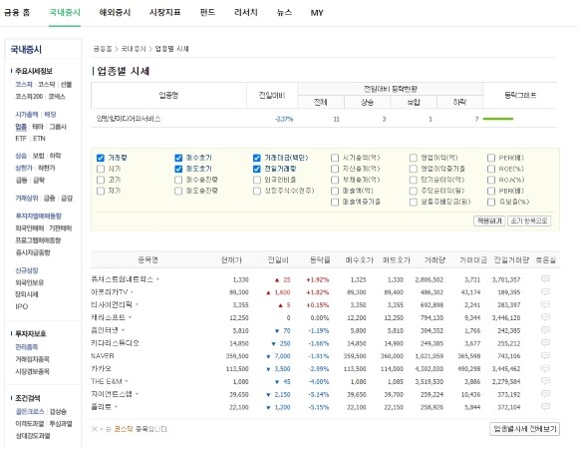Open discussion board icon for 티사이언티픽
The width and height of the screenshot is (578, 449).
(545, 304)
